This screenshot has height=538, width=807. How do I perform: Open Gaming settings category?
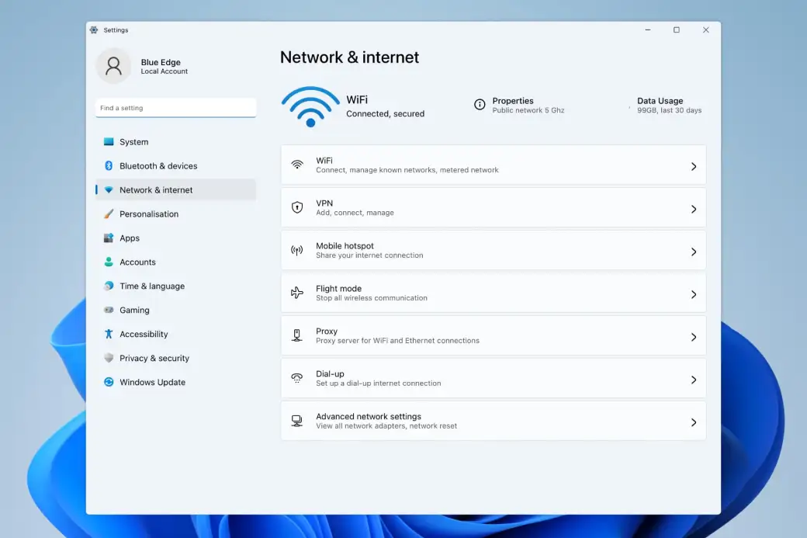pyautogui.click(x=175, y=310)
